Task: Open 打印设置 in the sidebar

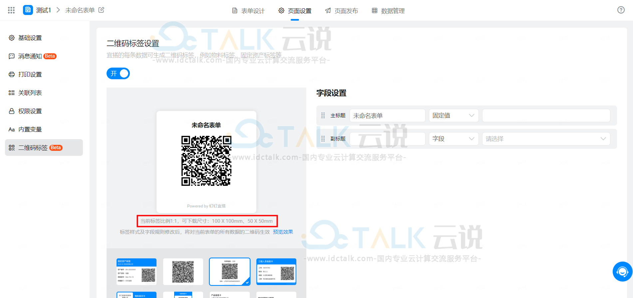Action: 44,75
